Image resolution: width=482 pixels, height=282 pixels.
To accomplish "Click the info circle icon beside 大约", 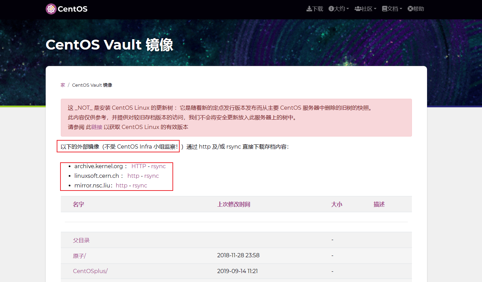I will point(331,9).
